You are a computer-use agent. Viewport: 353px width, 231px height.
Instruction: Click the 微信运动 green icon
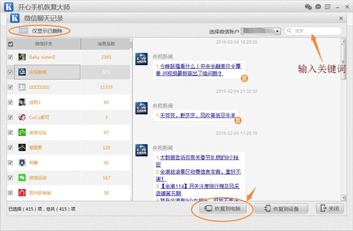point(22,178)
